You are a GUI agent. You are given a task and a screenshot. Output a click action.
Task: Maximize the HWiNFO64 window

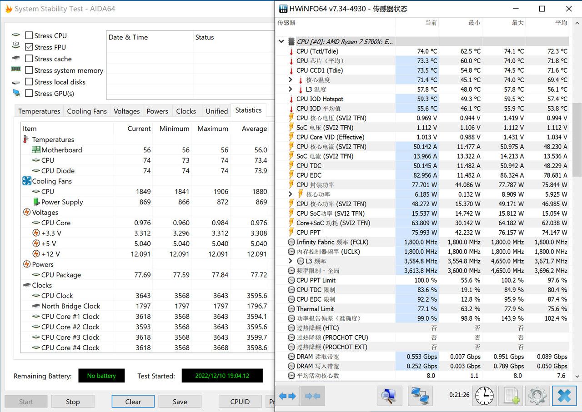point(542,9)
